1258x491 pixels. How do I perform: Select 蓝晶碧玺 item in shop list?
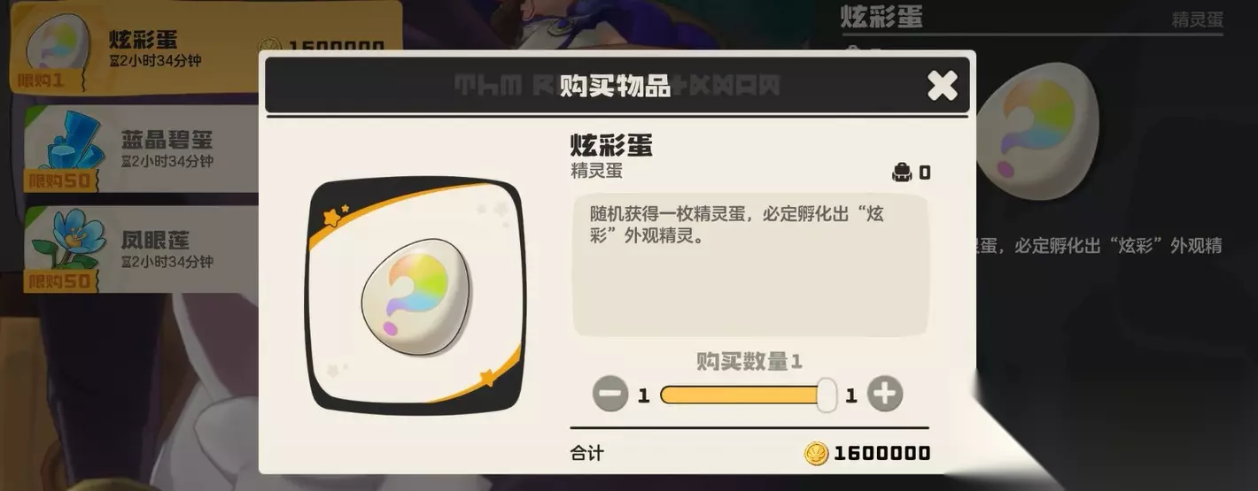(x=142, y=149)
